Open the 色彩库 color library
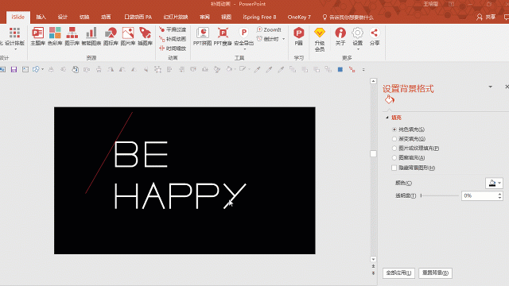The image size is (509, 286). tap(55, 37)
